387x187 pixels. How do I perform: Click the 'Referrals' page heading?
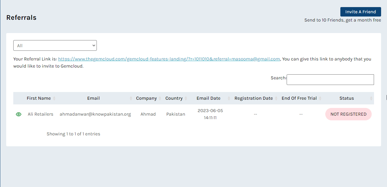[x=21, y=18]
